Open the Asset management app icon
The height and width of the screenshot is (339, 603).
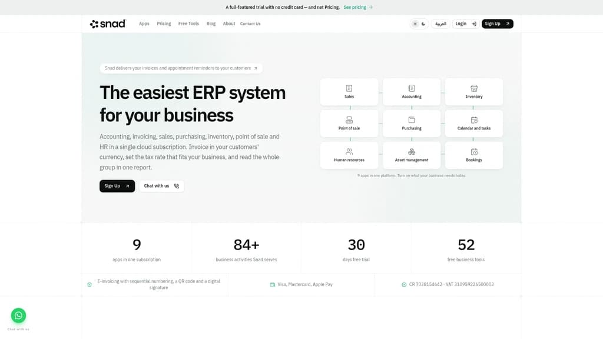412,151
